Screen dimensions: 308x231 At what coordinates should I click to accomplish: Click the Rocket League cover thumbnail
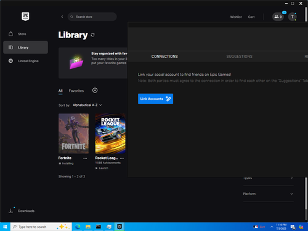tap(110, 134)
